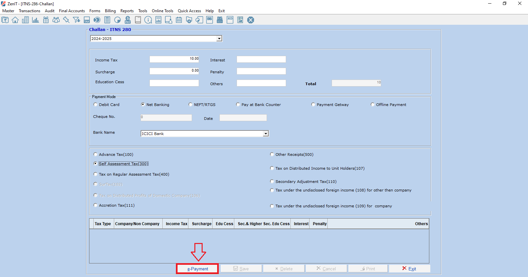528x277 pixels.
Task: Open the Home toolbar icon
Action: click(15, 20)
